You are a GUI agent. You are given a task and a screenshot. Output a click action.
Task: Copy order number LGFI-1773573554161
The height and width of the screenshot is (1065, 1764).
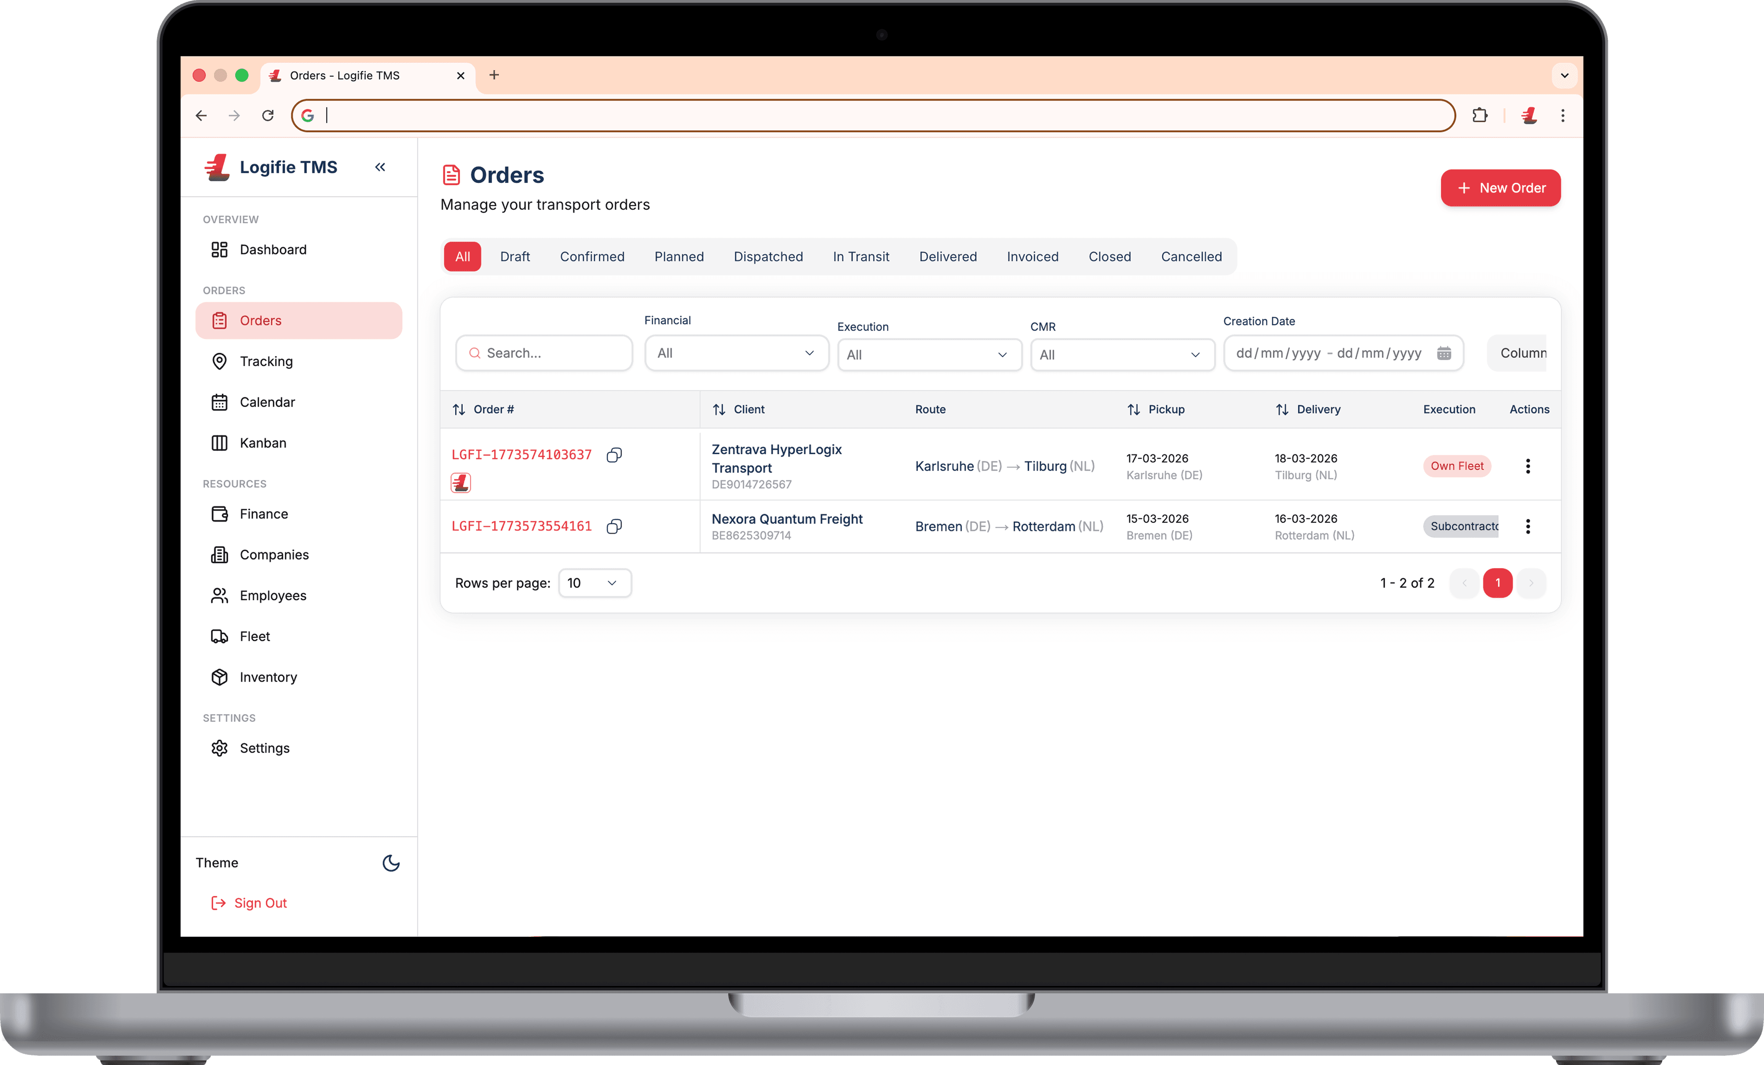[x=614, y=527]
